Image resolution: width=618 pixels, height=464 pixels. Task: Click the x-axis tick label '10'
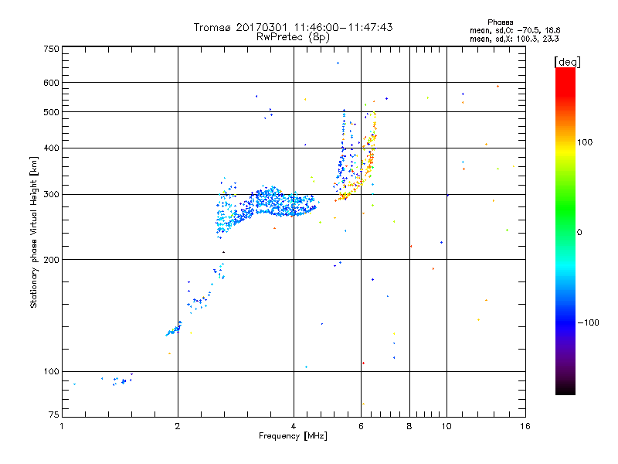tap(447, 426)
